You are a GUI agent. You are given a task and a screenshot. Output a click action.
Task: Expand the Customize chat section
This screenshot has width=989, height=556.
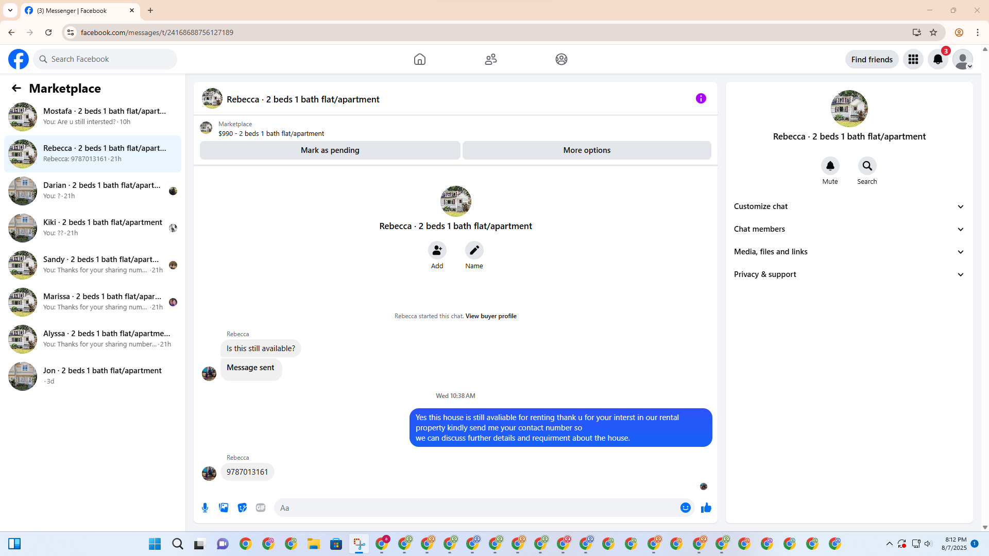coord(849,206)
